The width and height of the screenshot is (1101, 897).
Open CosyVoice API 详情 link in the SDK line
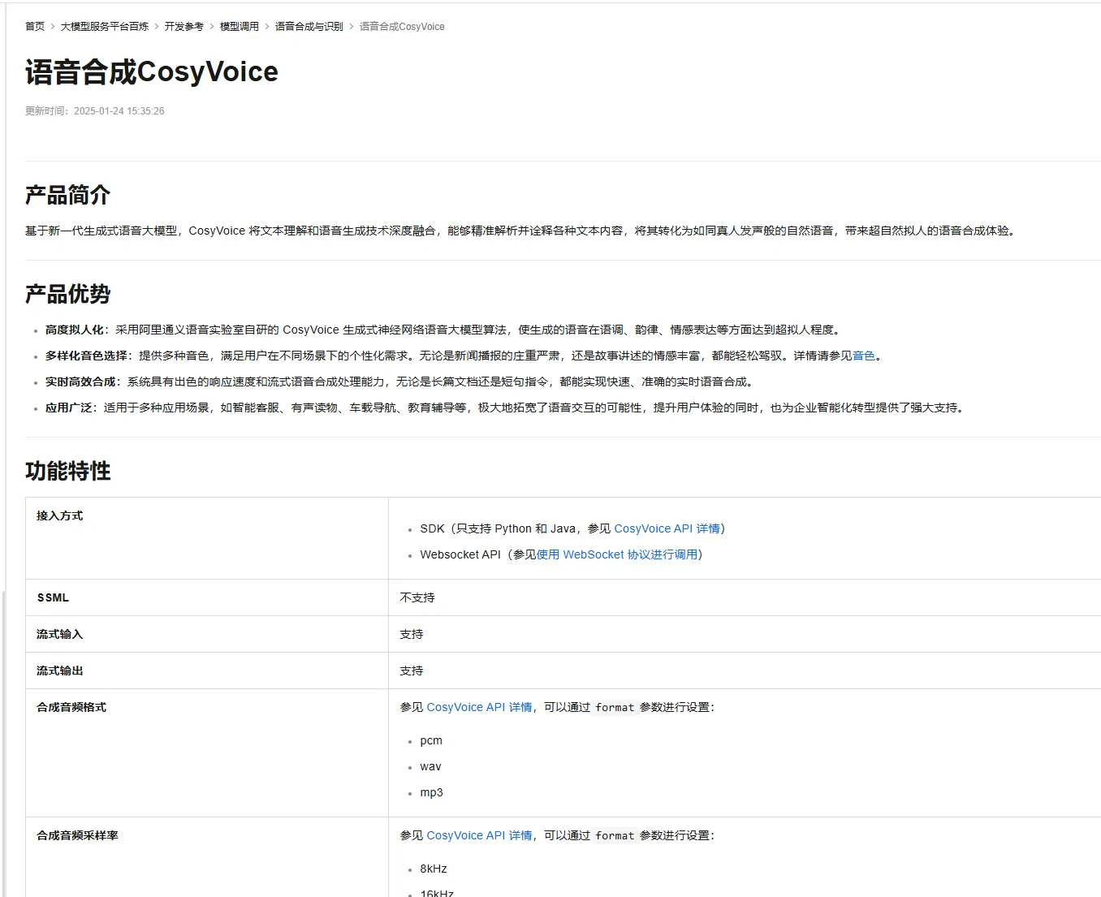(667, 528)
